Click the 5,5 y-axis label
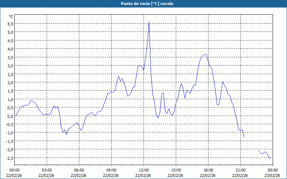Image resolution: width=287 pixels, height=179 pixels. coord(10,24)
